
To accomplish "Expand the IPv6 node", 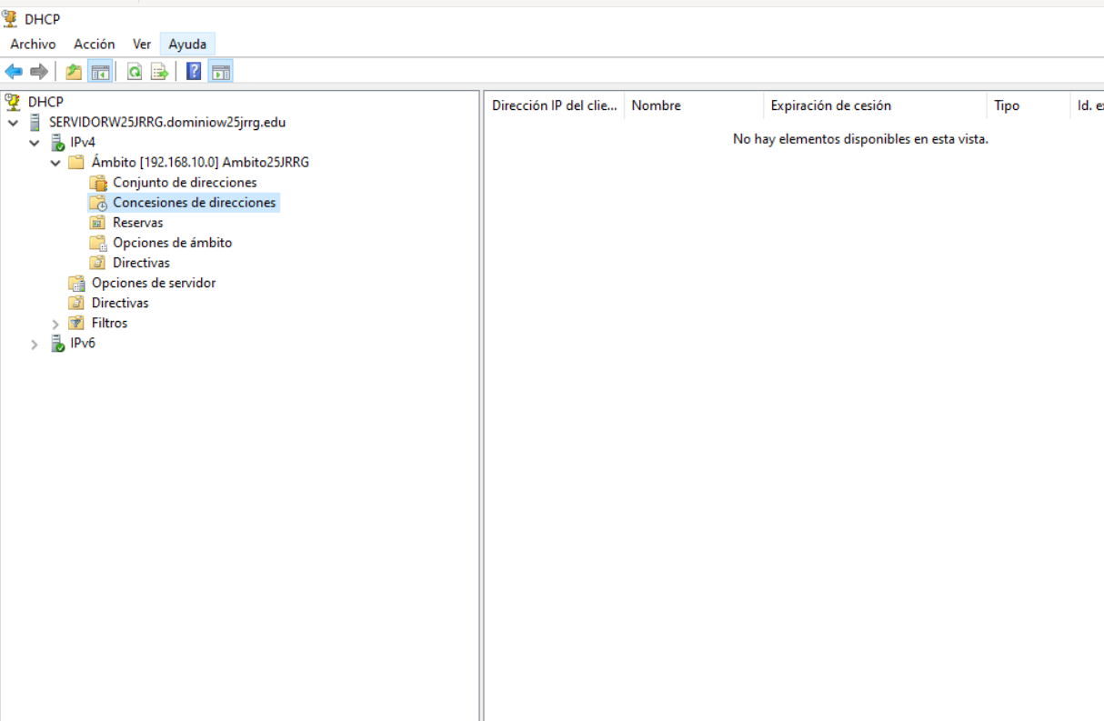I will [x=35, y=345].
